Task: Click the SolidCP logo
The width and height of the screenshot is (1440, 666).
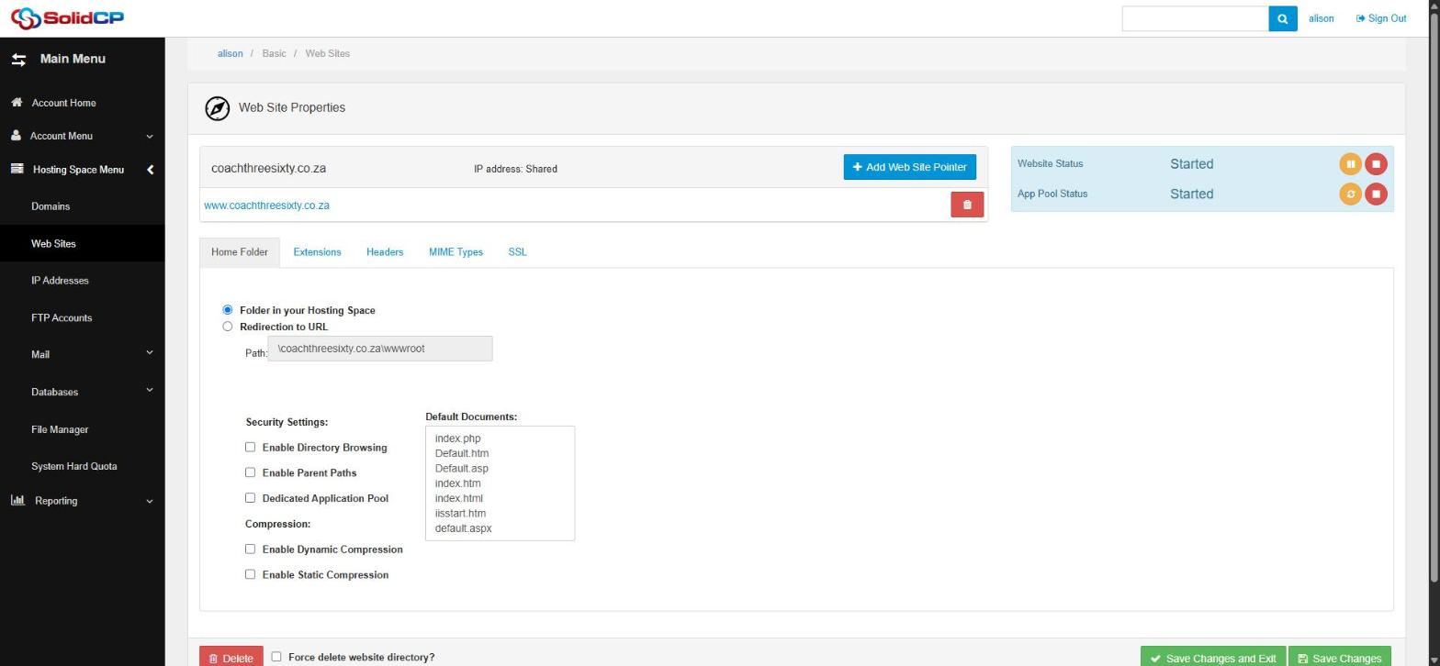Action: (x=66, y=17)
